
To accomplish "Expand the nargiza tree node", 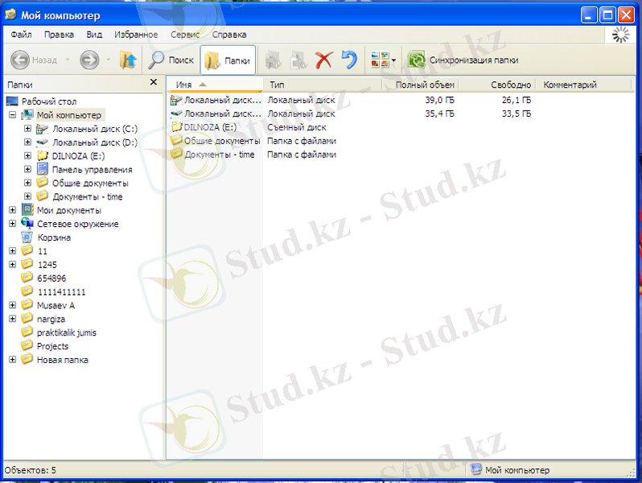I will coord(13,319).
